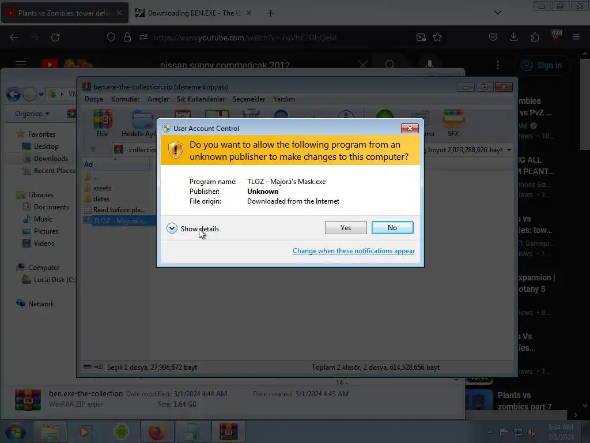Select Desktop in Explorer navigation pane
This screenshot has width=590, height=443.
(41, 146)
